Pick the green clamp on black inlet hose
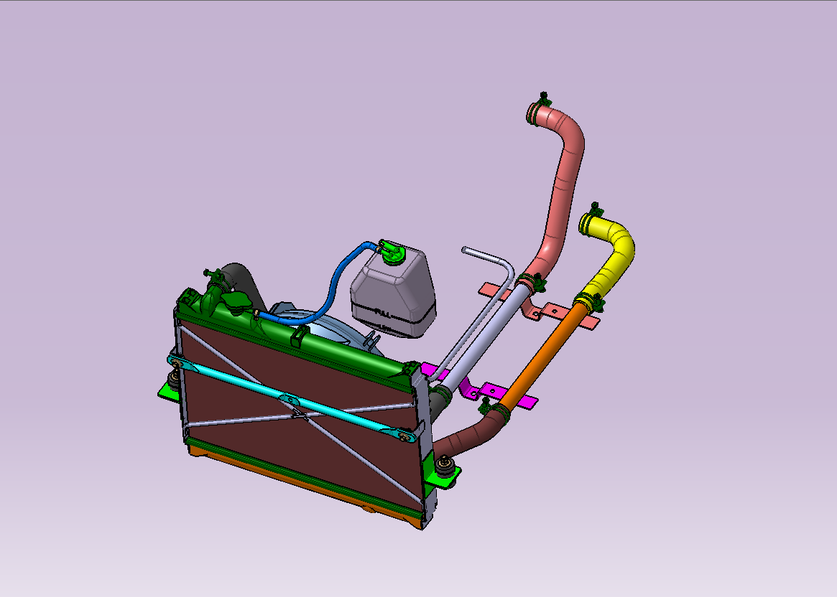Screen dimensions: 837x597 point(215,276)
